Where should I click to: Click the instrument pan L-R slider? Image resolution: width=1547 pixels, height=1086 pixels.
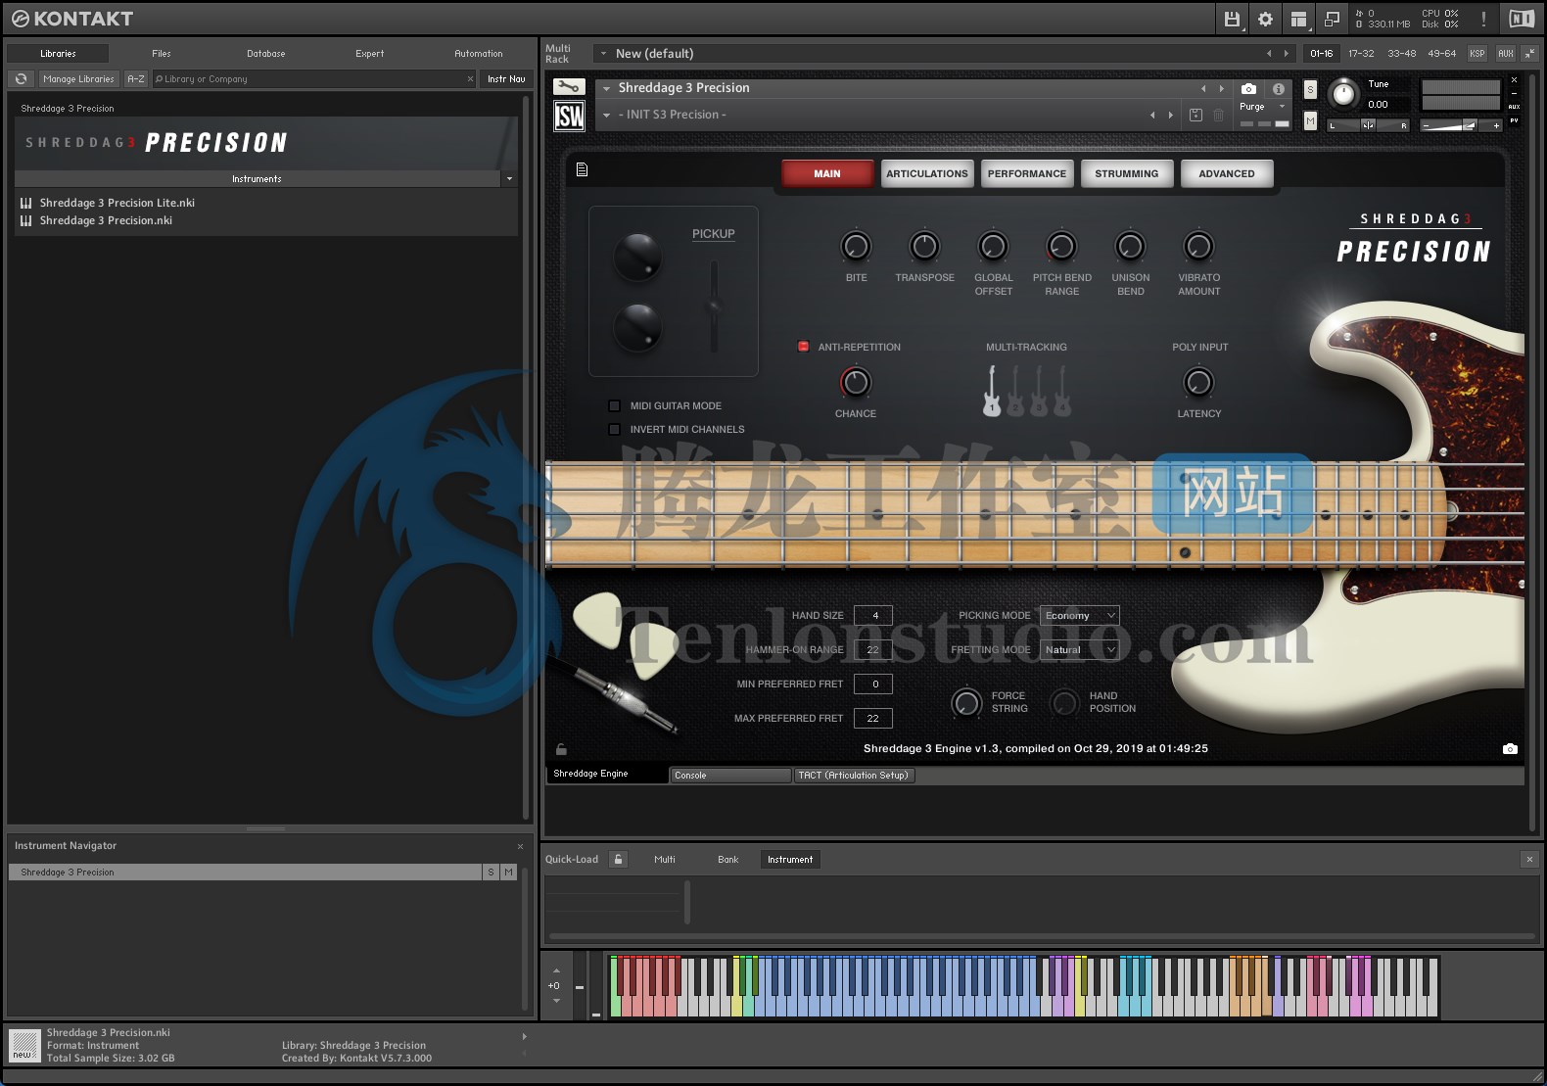(x=1368, y=125)
